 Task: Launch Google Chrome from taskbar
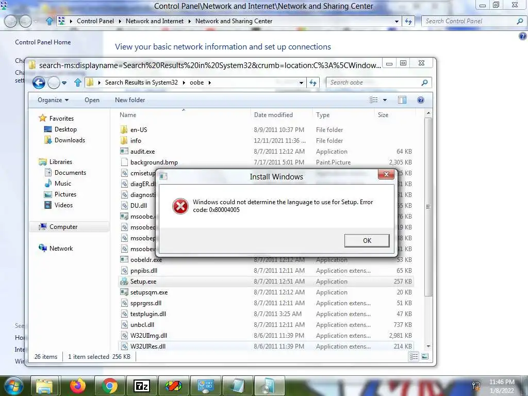(x=109, y=386)
